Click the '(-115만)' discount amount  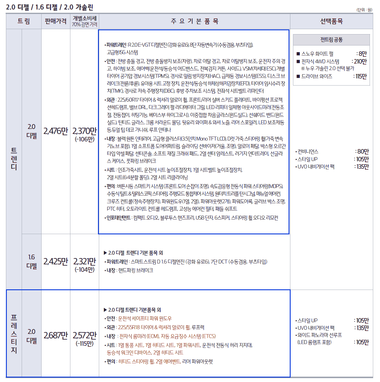(85, 343)
